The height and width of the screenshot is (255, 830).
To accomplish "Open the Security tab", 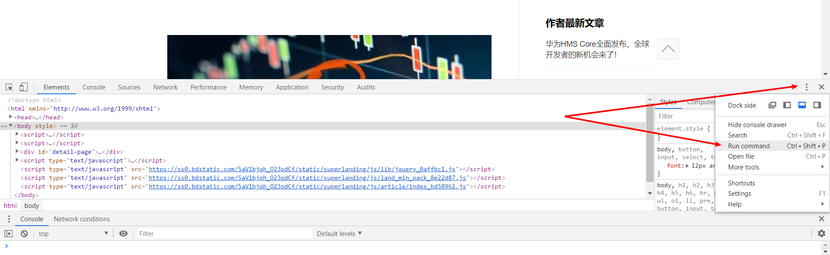I will 332,87.
